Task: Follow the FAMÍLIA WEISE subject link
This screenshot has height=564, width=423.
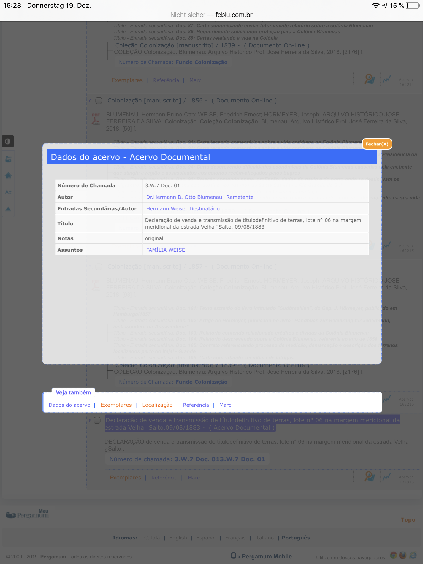Action: tap(166, 250)
